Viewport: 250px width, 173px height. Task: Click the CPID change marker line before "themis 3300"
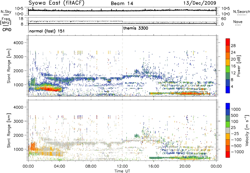click(122, 29)
